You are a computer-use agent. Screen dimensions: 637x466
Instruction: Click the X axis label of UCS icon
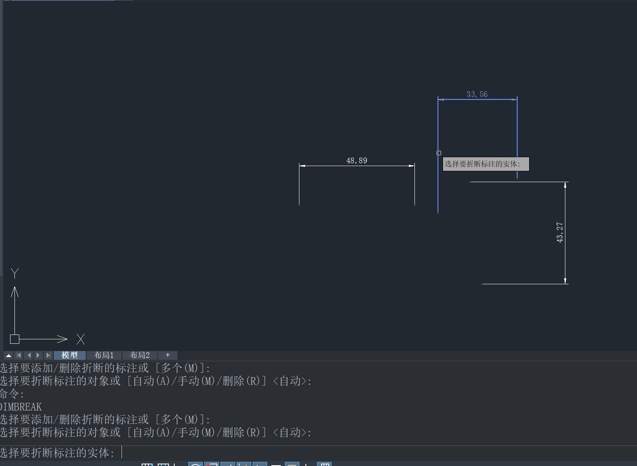(80, 339)
